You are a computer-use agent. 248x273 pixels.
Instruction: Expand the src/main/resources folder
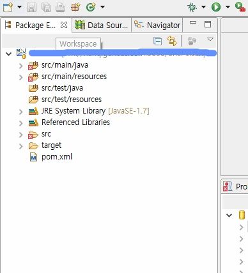pyautogui.click(x=20, y=77)
